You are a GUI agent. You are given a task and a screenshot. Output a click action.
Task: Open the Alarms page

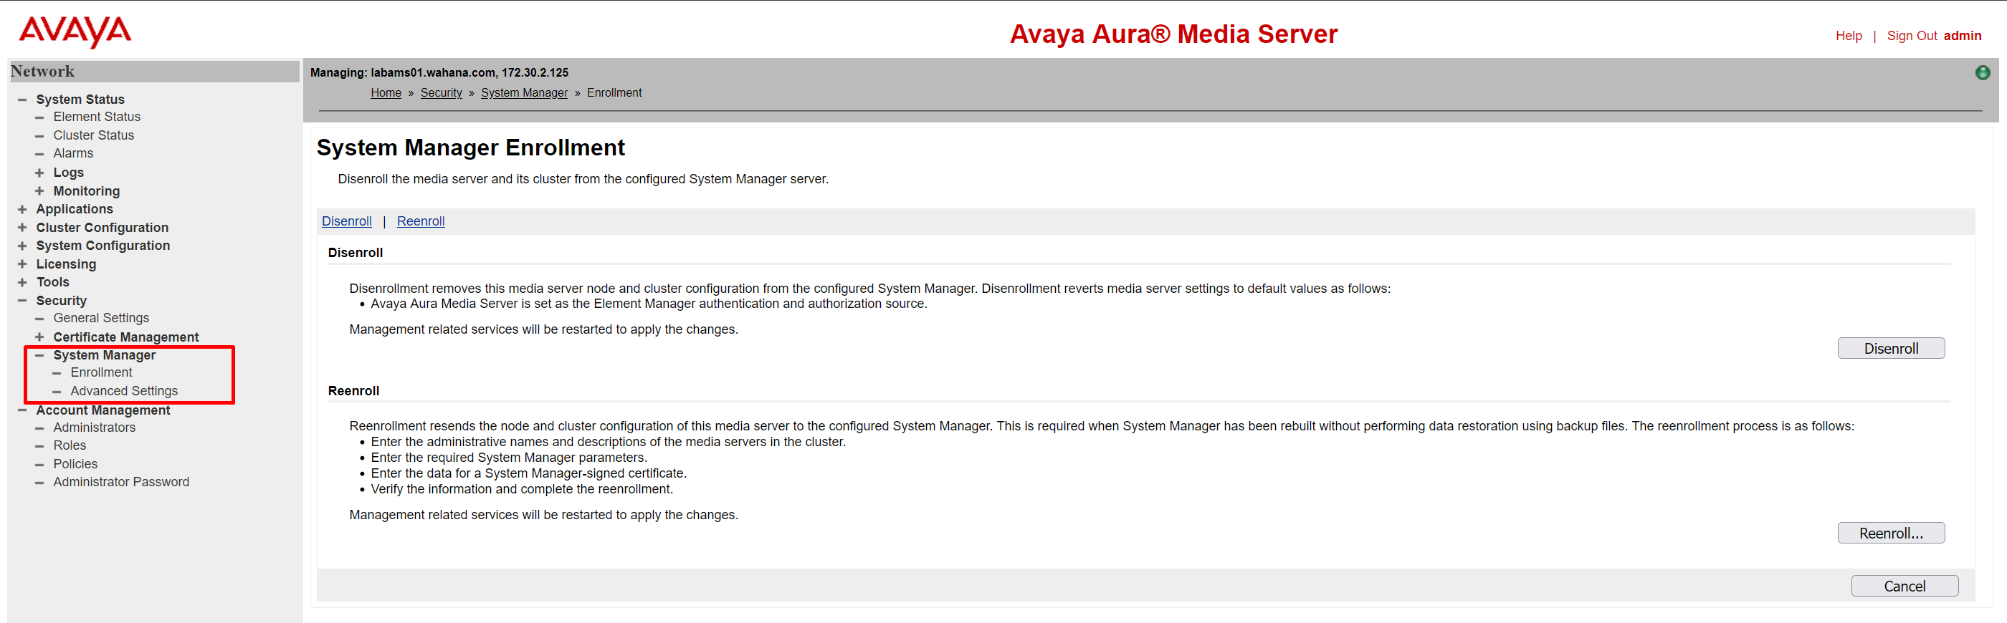coord(73,153)
